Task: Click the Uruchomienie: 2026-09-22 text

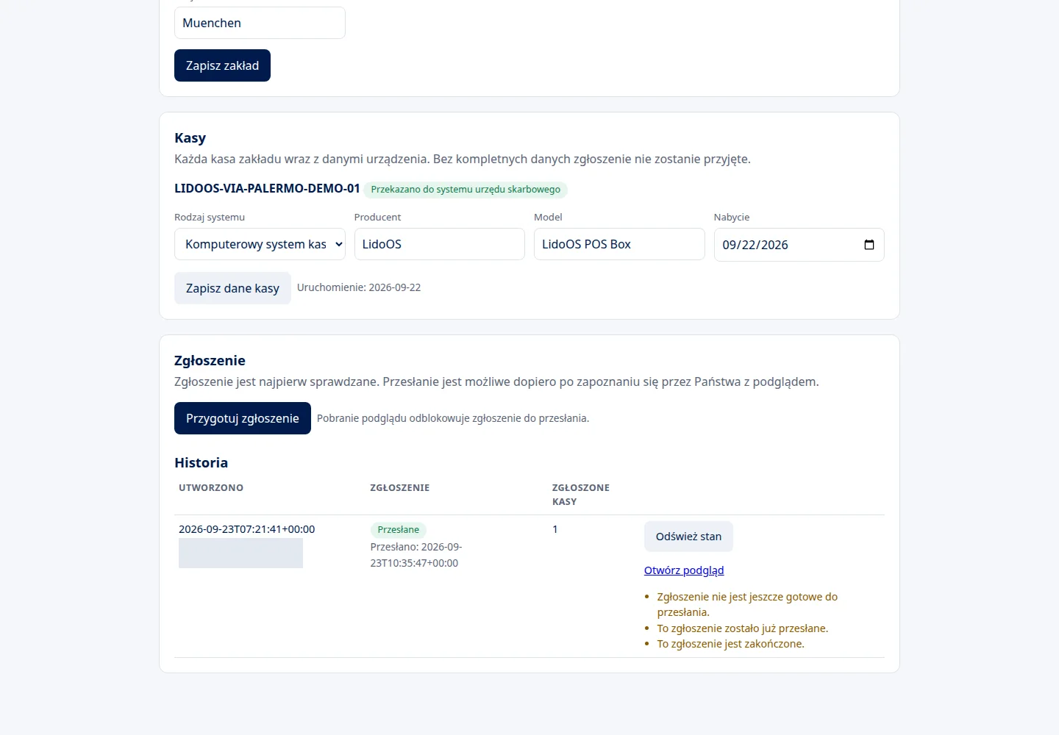Action: pyautogui.click(x=359, y=287)
